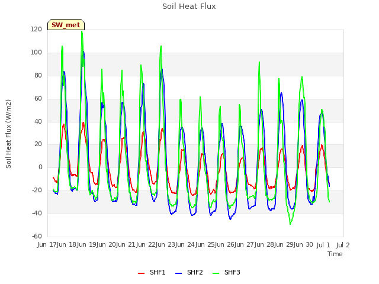
Task: Click the Time axis label
Action: pyautogui.click(x=335, y=254)
